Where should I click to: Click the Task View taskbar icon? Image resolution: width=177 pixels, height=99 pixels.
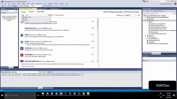tap(38, 95)
